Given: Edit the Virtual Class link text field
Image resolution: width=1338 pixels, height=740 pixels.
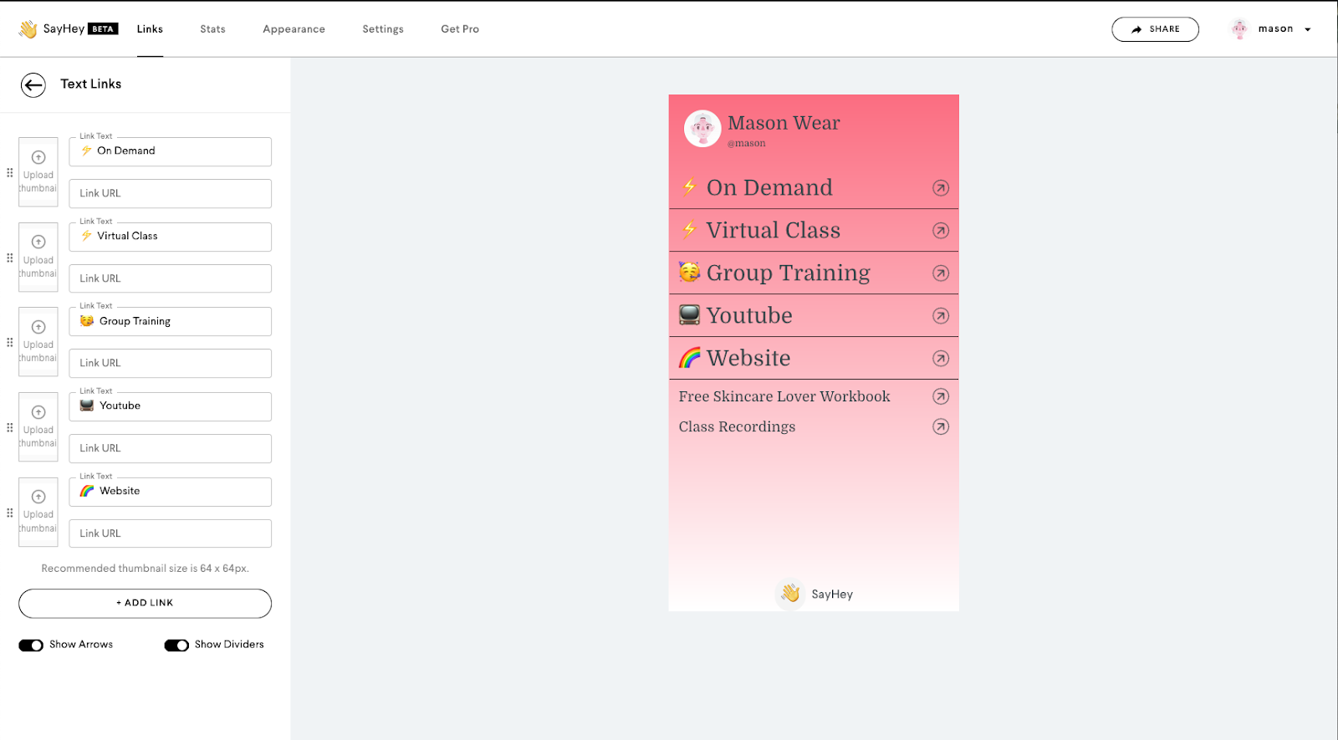Looking at the screenshot, I should point(170,237).
